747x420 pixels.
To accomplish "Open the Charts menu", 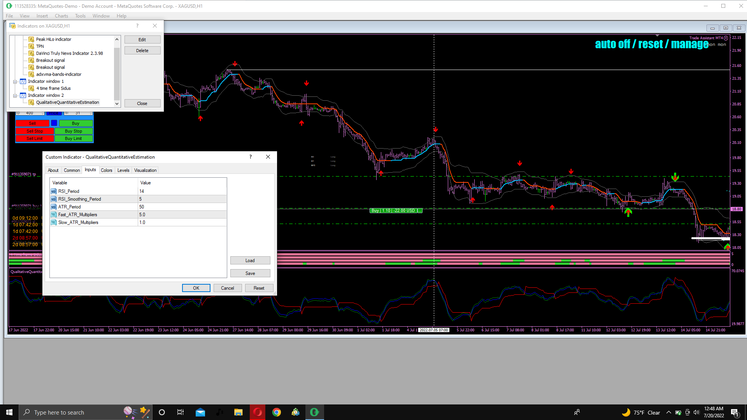I will tap(61, 16).
